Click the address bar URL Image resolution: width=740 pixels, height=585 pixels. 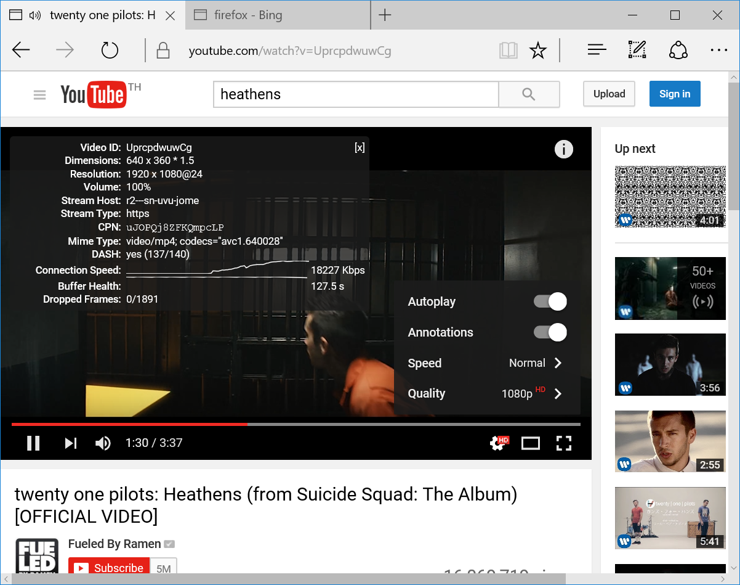(x=290, y=51)
